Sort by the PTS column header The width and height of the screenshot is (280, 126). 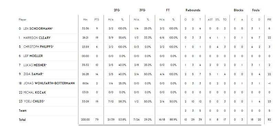click(x=97, y=20)
